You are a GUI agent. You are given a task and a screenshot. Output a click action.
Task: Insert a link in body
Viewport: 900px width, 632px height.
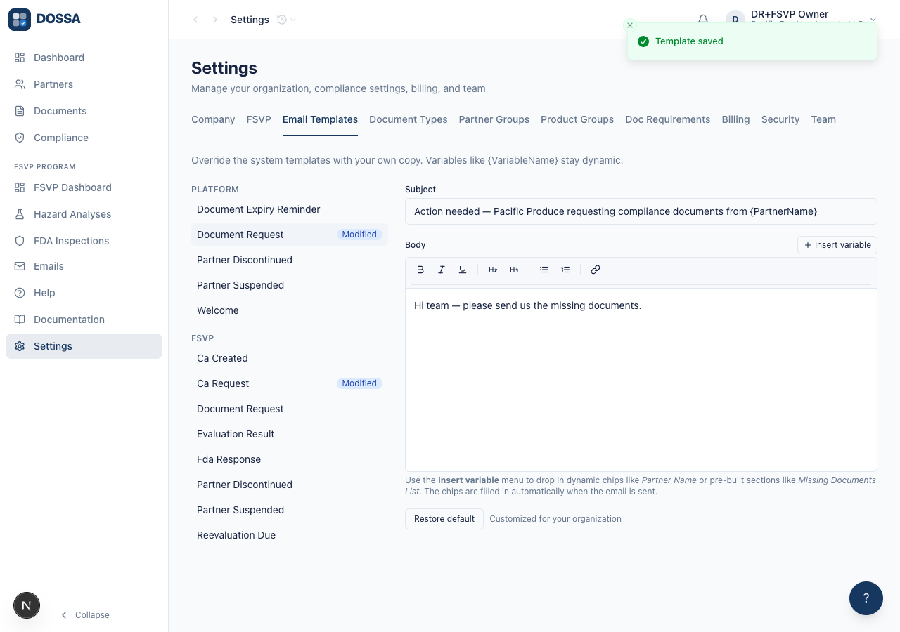[596, 270]
